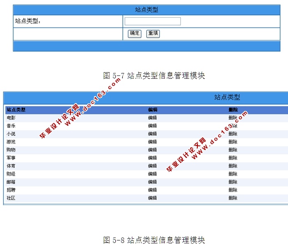Click the 站点类型 text input field
This screenshot has width=288, height=252.
152,21
